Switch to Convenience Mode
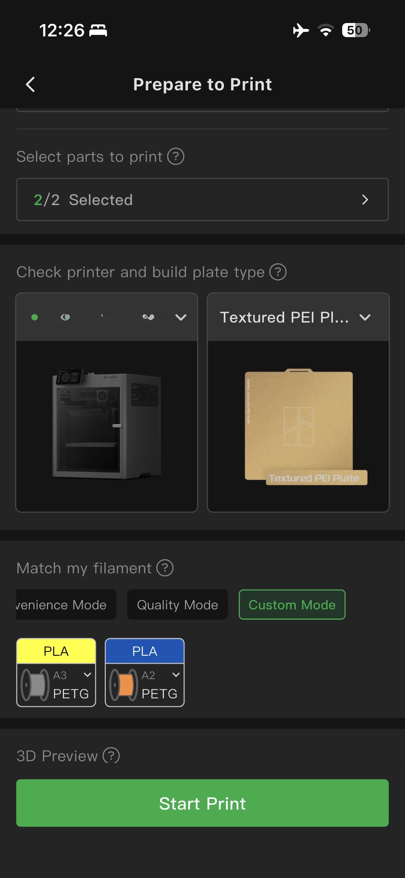Viewport: 405px width, 878px height. pyautogui.click(x=66, y=605)
